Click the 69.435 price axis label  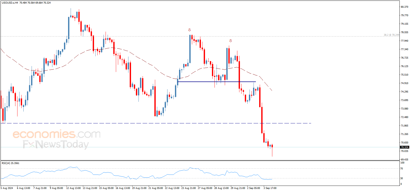tap(405, 160)
